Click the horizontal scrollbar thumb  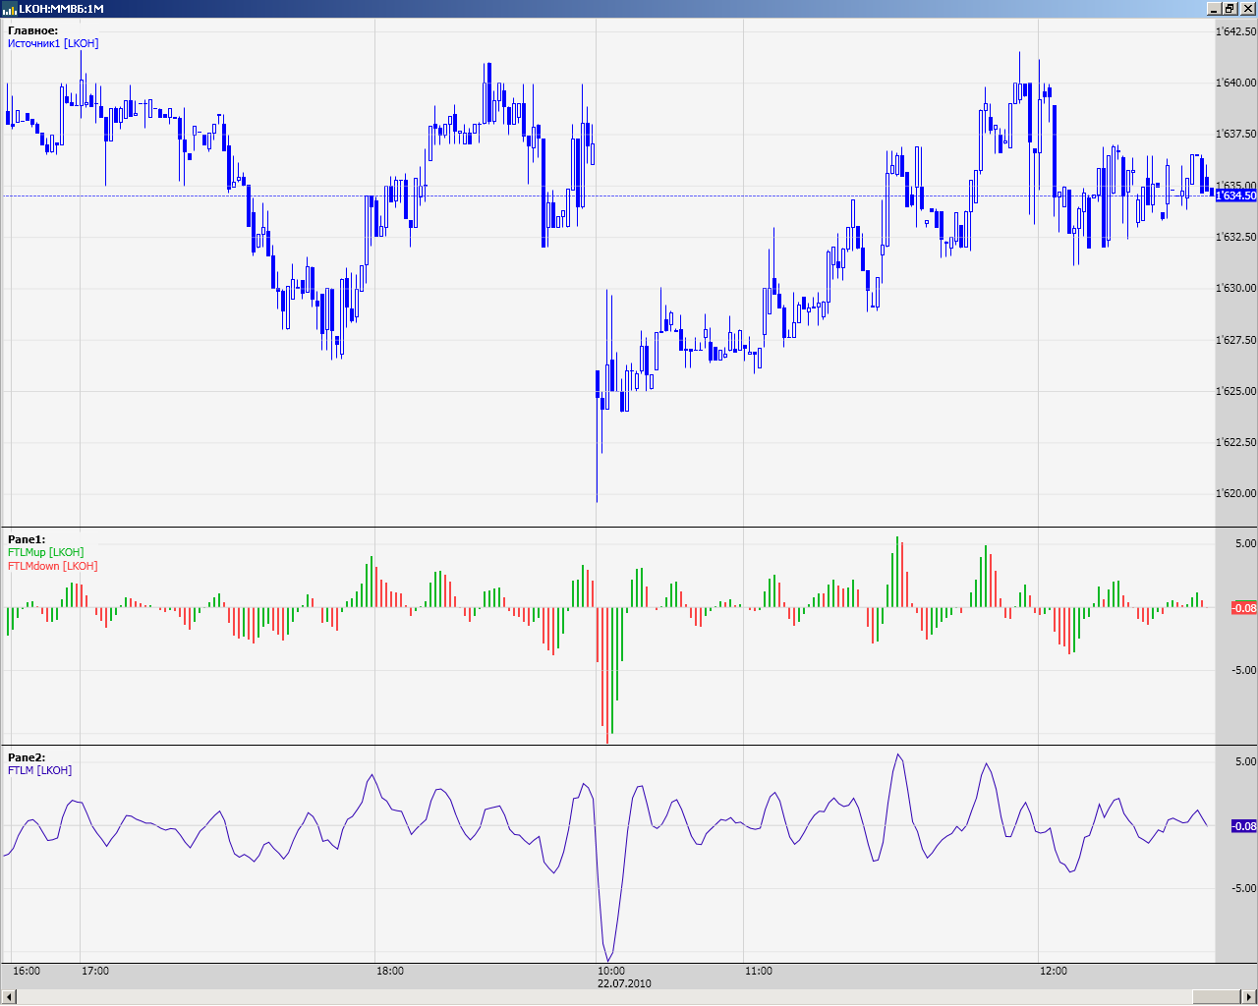click(1216, 998)
